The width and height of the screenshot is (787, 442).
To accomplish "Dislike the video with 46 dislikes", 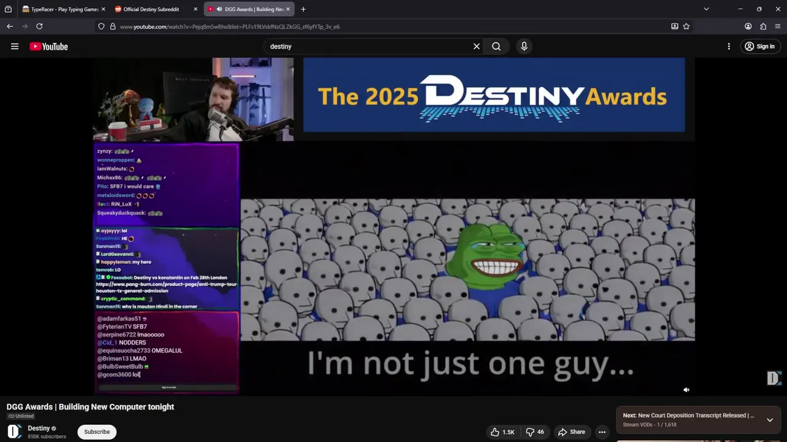I will coord(534,432).
